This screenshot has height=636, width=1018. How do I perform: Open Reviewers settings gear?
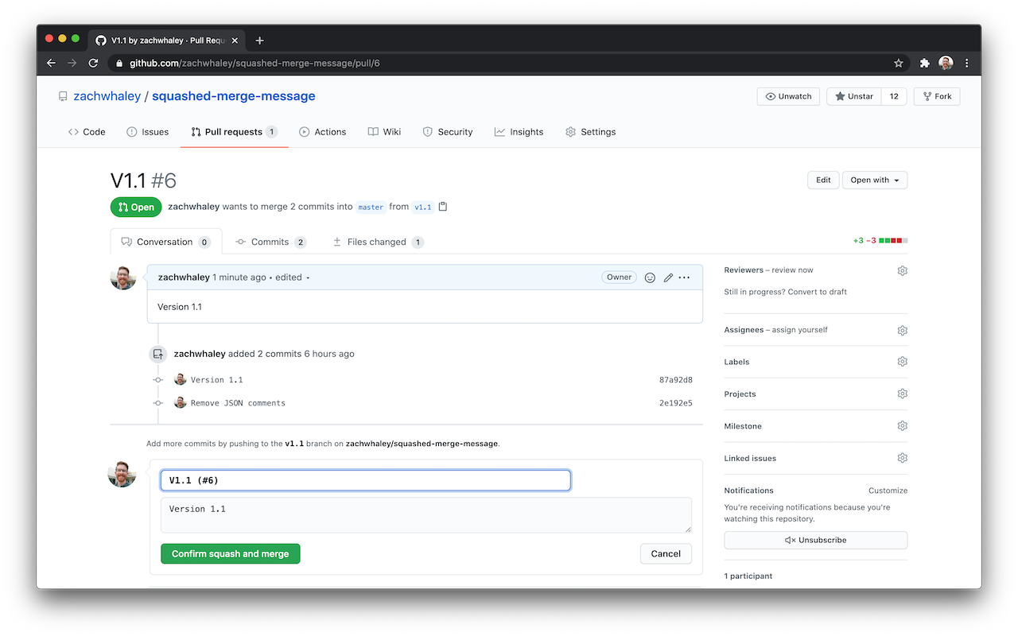click(x=903, y=270)
